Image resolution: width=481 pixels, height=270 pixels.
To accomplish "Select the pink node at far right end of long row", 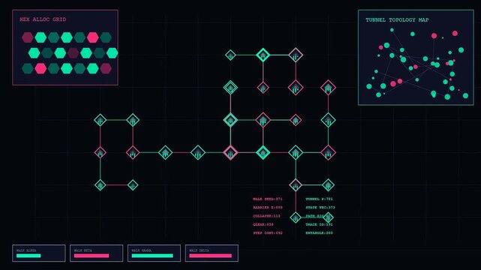I will point(328,152).
